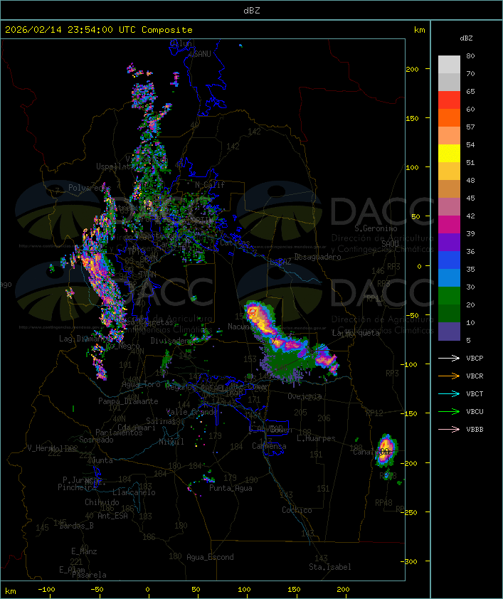This screenshot has width=503, height=599.
Task: Click the Cochico place label
Action: [297, 510]
